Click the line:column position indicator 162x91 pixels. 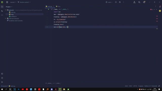[x=126, y=86]
